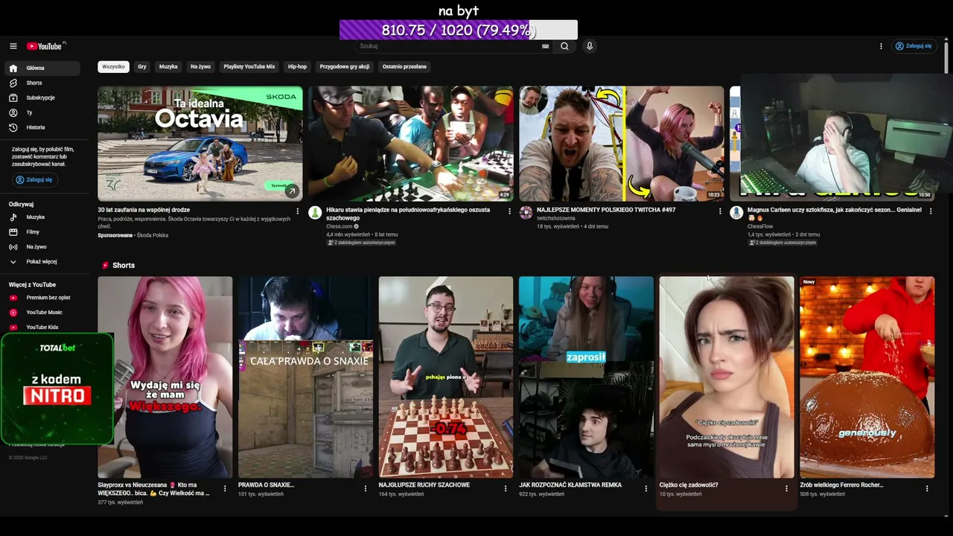Open the Škoda Polska sponsor link

click(x=153, y=235)
